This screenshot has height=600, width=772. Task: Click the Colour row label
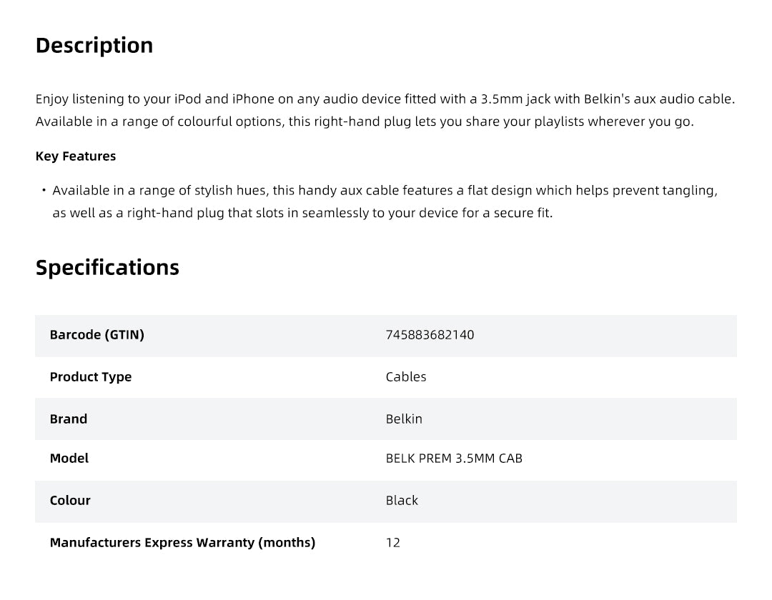70,501
